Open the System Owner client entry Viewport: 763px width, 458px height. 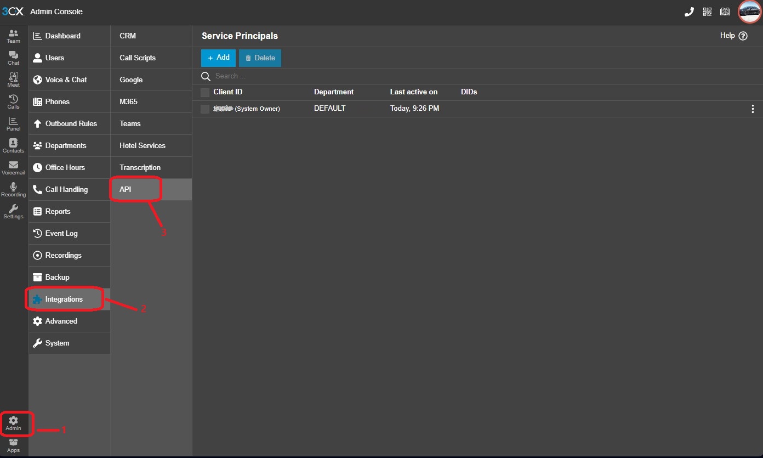pos(247,109)
